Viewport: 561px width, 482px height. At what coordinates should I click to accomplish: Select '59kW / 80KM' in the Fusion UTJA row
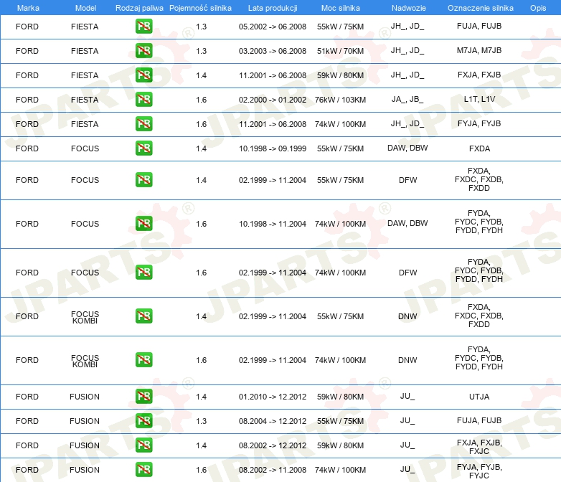point(340,397)
